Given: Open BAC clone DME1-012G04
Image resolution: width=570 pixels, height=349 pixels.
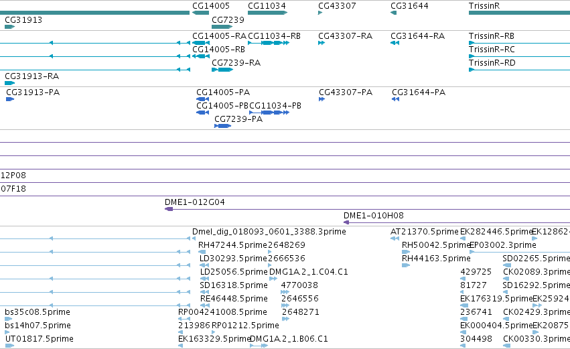Looking at the screenshot, I should 367,209.
